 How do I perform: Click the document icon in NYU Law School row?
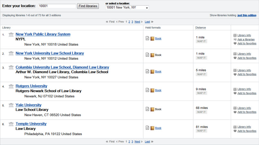pos(147,55)
